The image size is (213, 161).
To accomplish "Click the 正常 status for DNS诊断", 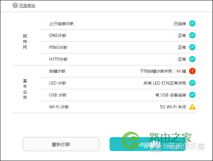I will (x=182, y=36).
